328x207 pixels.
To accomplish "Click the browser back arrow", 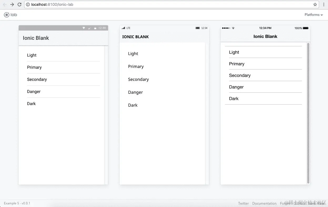I will tap(4, 4).
